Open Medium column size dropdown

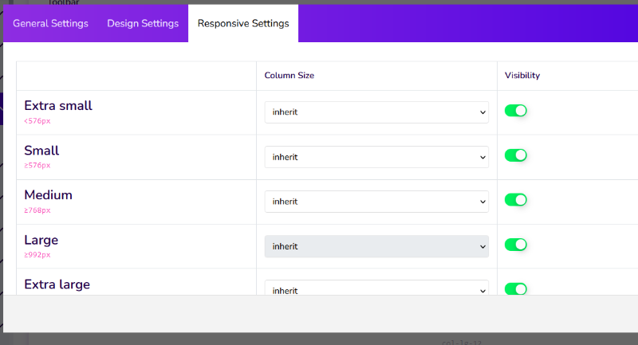[376, 202]
